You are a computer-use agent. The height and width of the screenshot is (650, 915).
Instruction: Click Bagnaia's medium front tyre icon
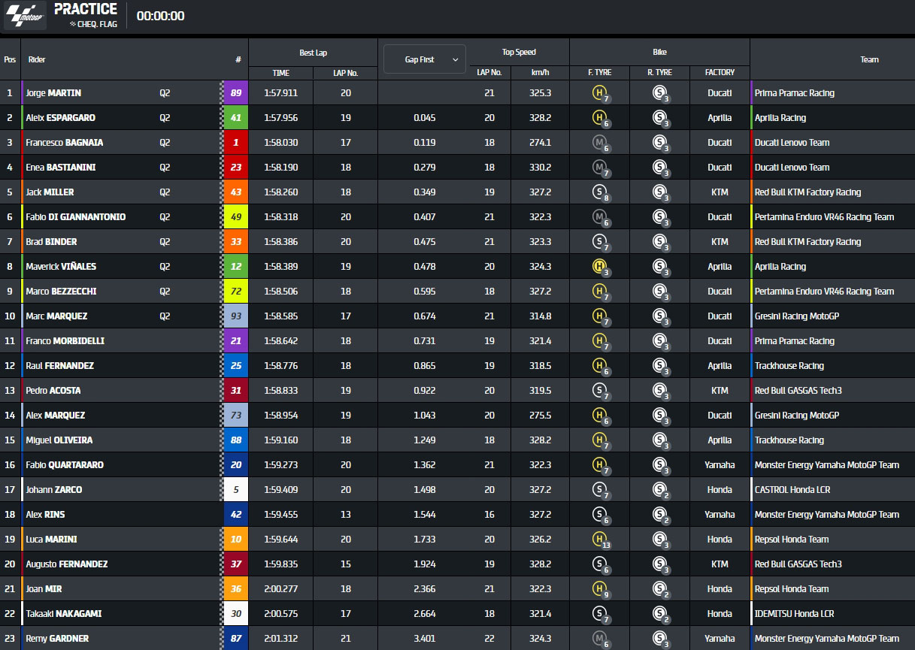tap(599, 143)
